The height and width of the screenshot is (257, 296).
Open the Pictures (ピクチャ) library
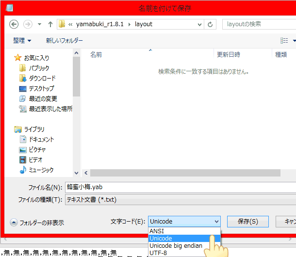37,149
